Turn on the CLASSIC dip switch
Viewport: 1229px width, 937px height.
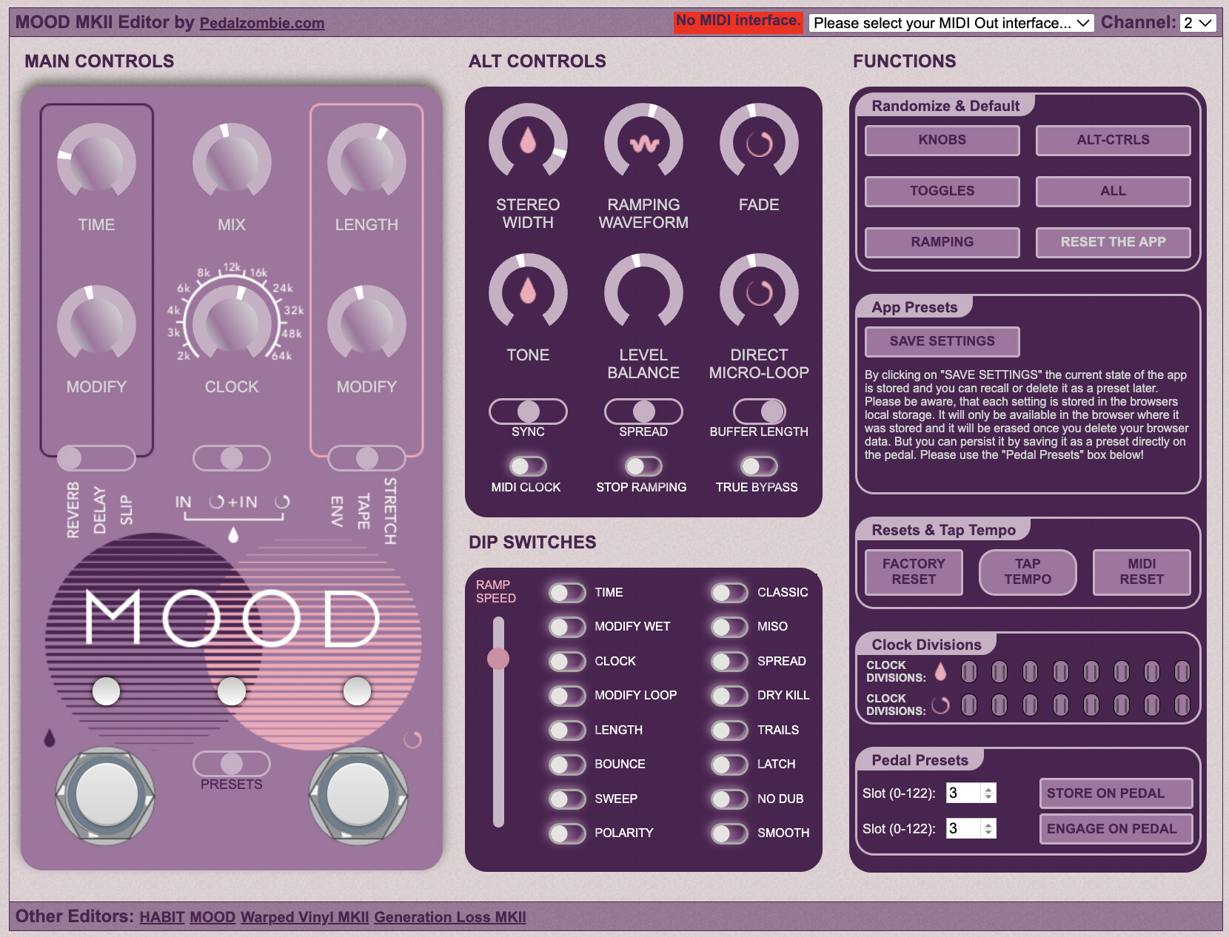[x=730, y=593]
